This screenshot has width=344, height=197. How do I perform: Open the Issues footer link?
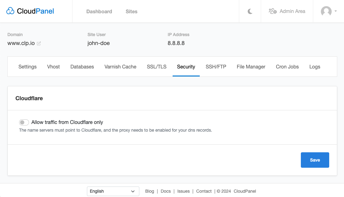click(x=183, y=191)
